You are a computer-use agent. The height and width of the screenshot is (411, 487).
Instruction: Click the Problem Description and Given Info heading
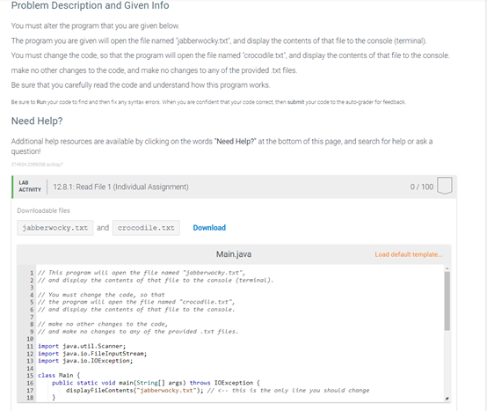[x=90, y=5]
